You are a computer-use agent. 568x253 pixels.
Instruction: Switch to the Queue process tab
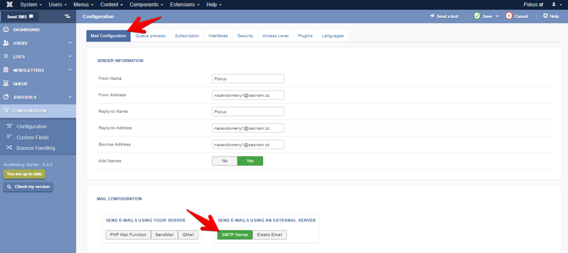point(150,36)
